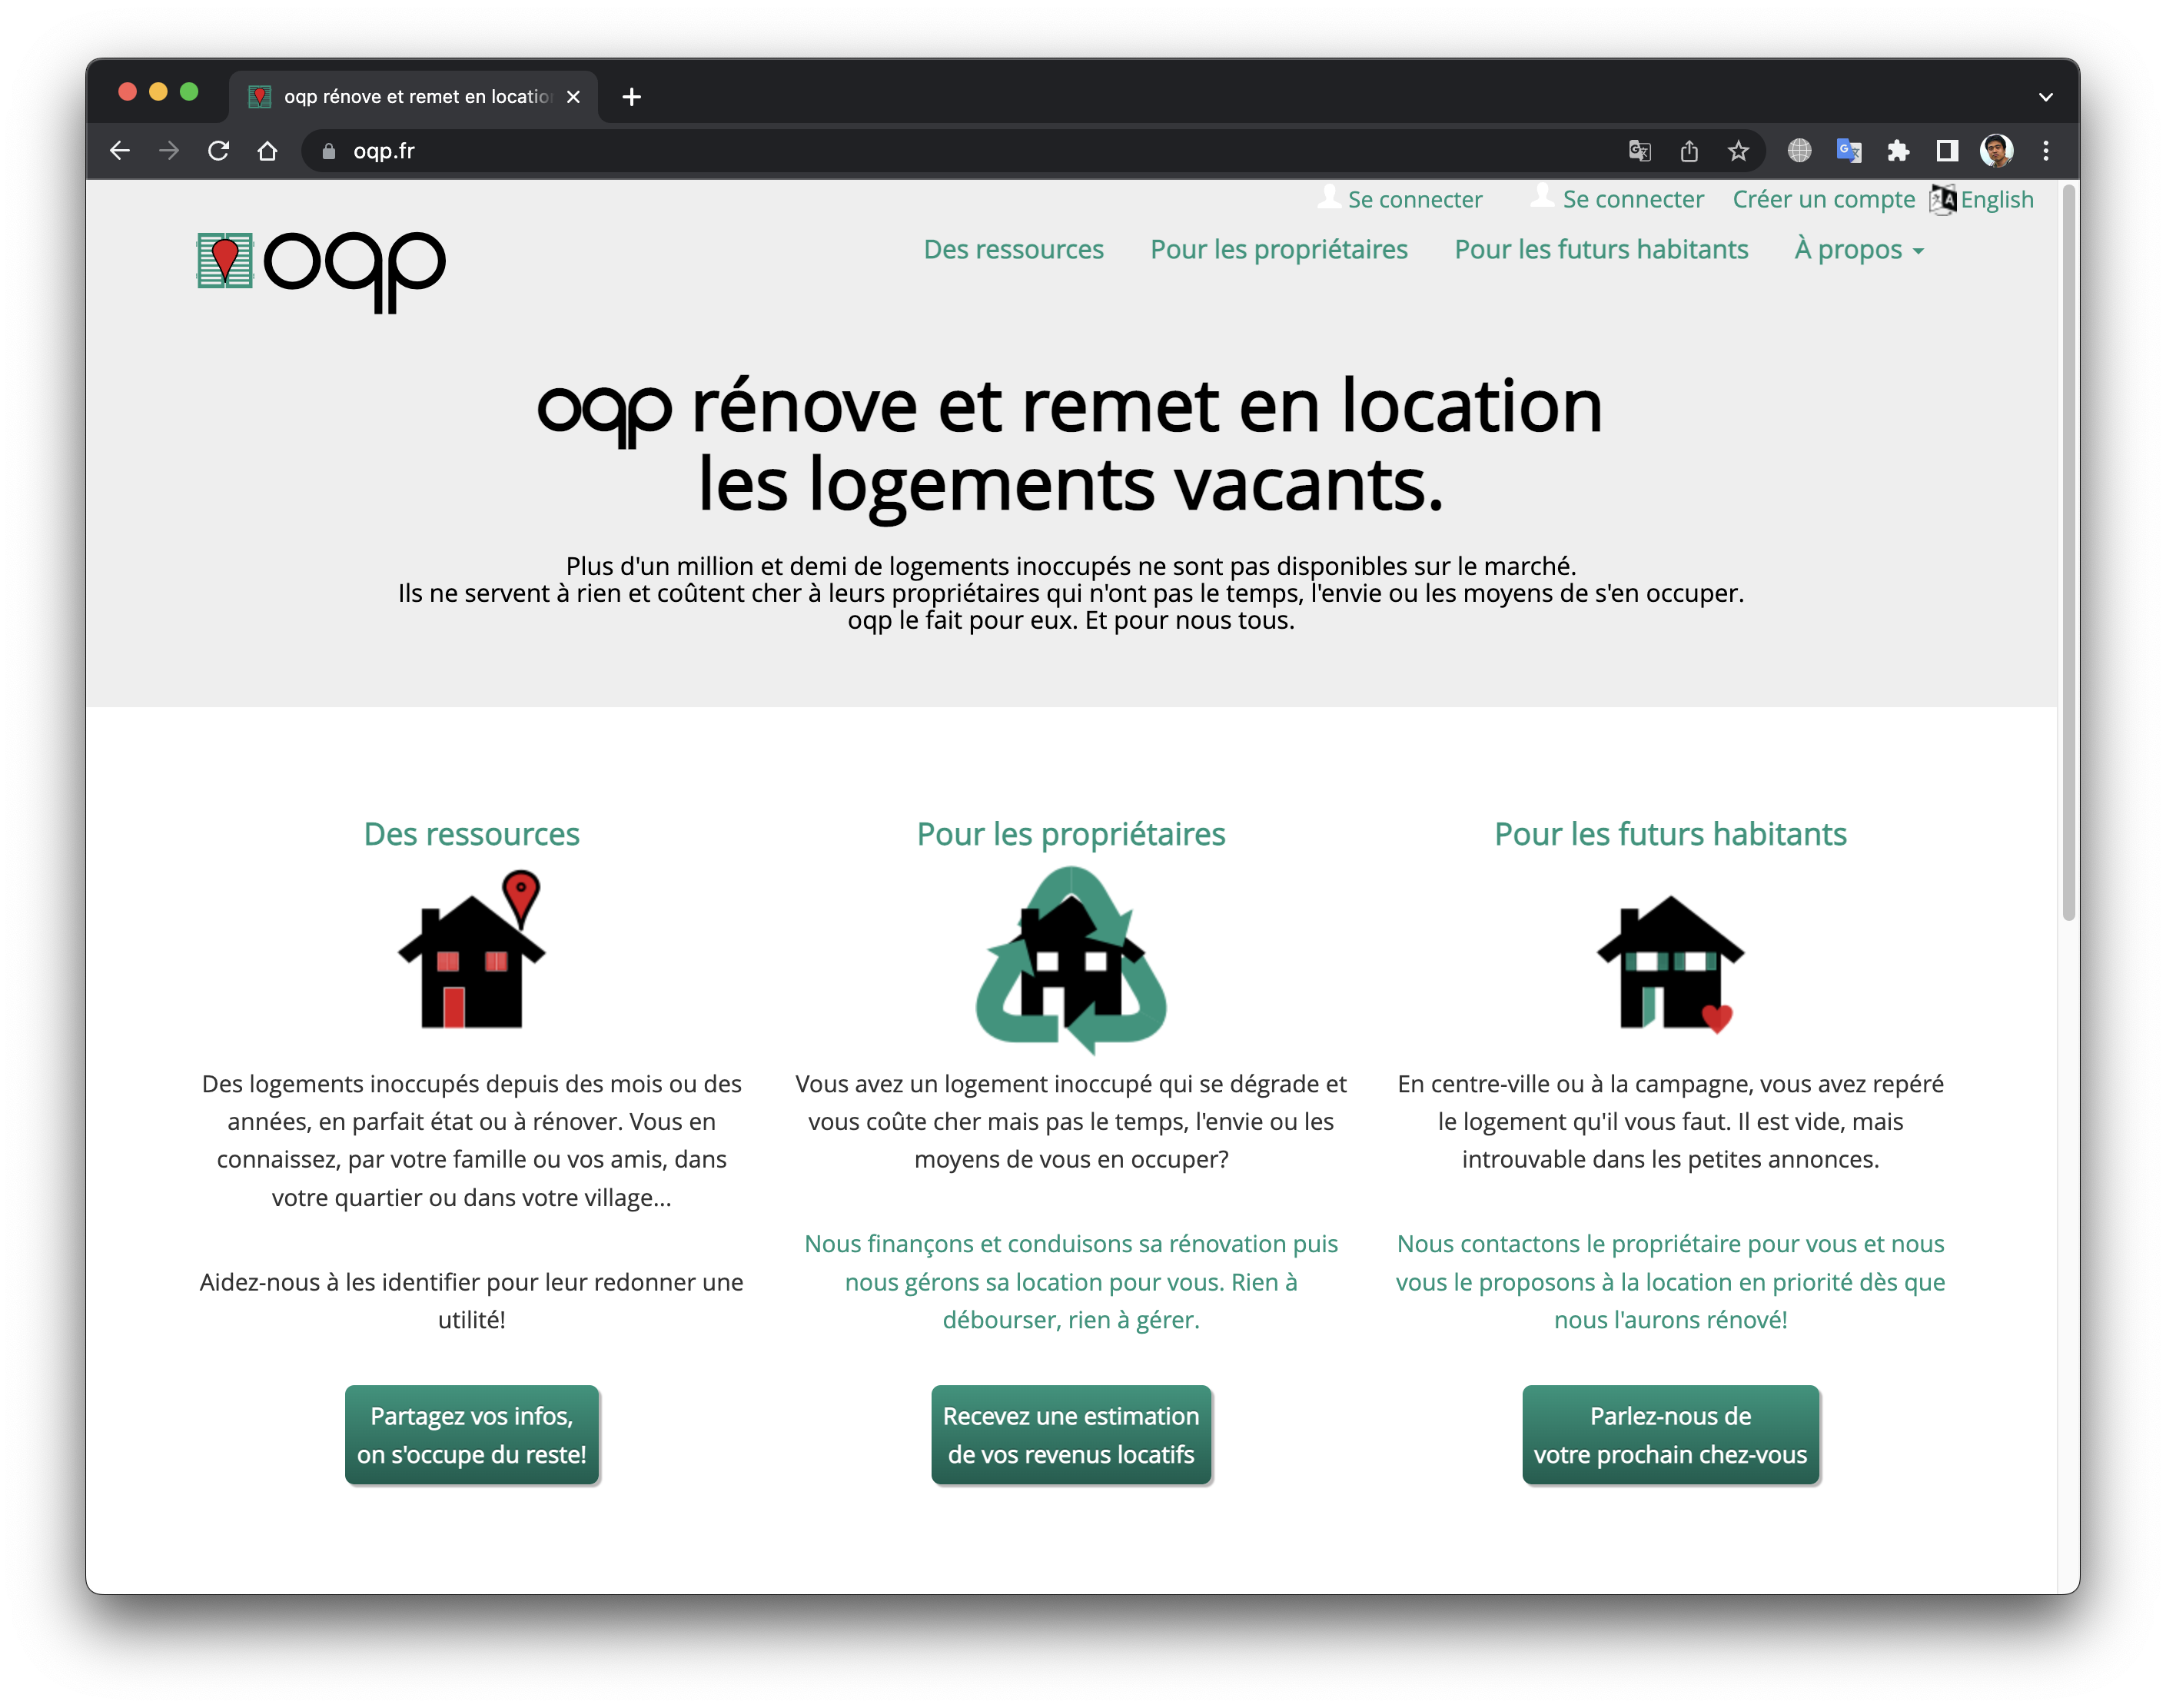Viewport: 2166px width, 1708px height.
Task: Reload the current page
Action: (218, 151)
